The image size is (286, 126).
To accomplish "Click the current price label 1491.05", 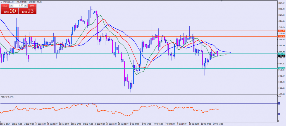I will [x=281, y=56].
